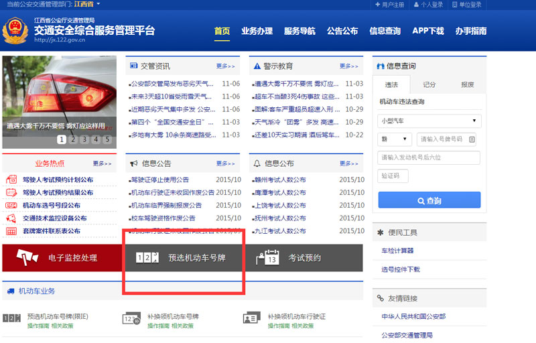
Task: Open the plate province prefix dropdown
Action: (395, 139)
